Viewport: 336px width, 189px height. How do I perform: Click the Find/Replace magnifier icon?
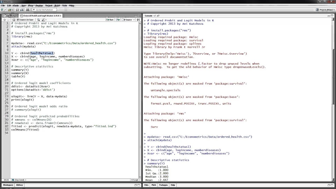click(x=38, y=20)
